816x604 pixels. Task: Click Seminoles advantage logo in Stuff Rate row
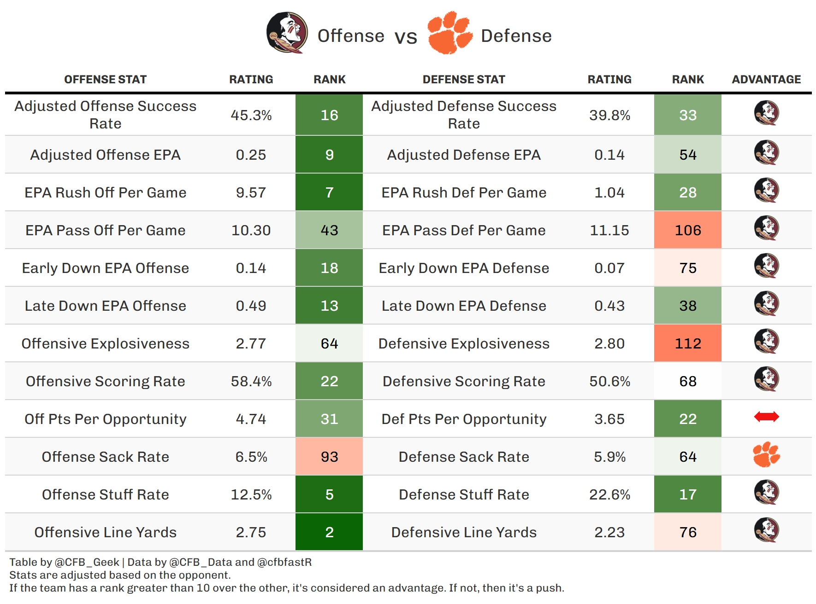766,493
